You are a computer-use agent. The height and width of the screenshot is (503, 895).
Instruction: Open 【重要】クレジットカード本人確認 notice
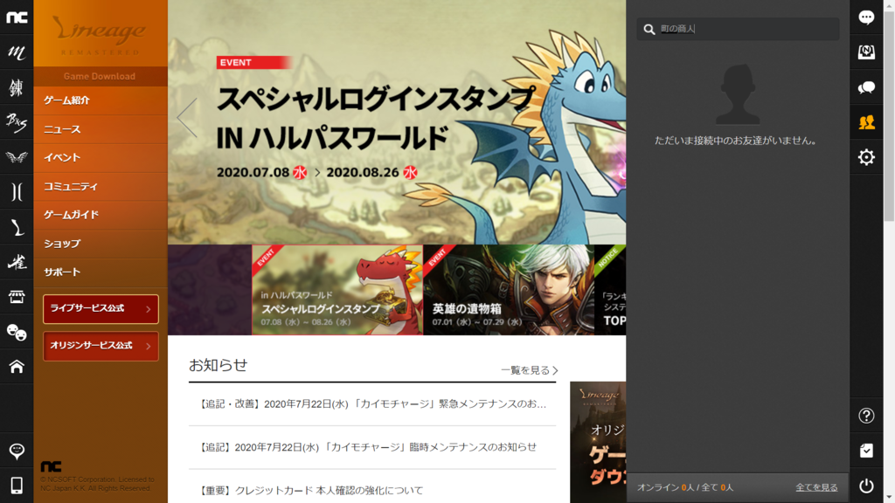coord(372,490)
